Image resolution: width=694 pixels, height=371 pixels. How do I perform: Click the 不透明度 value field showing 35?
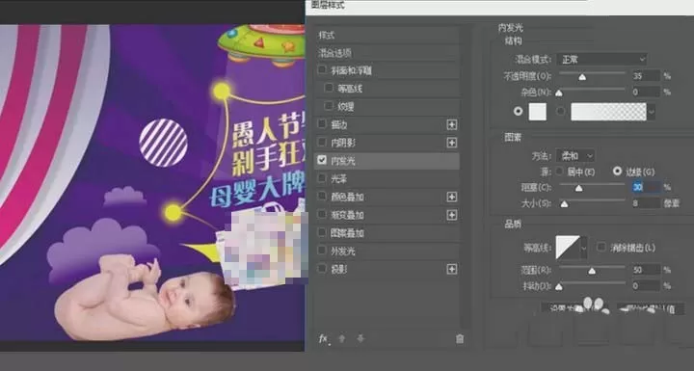tap(646, 76)
